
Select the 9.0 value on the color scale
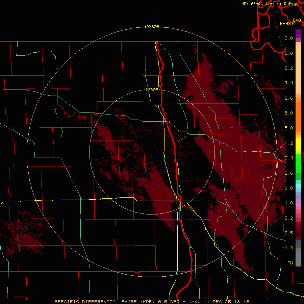pyautogui.click(x=289, y=53)
